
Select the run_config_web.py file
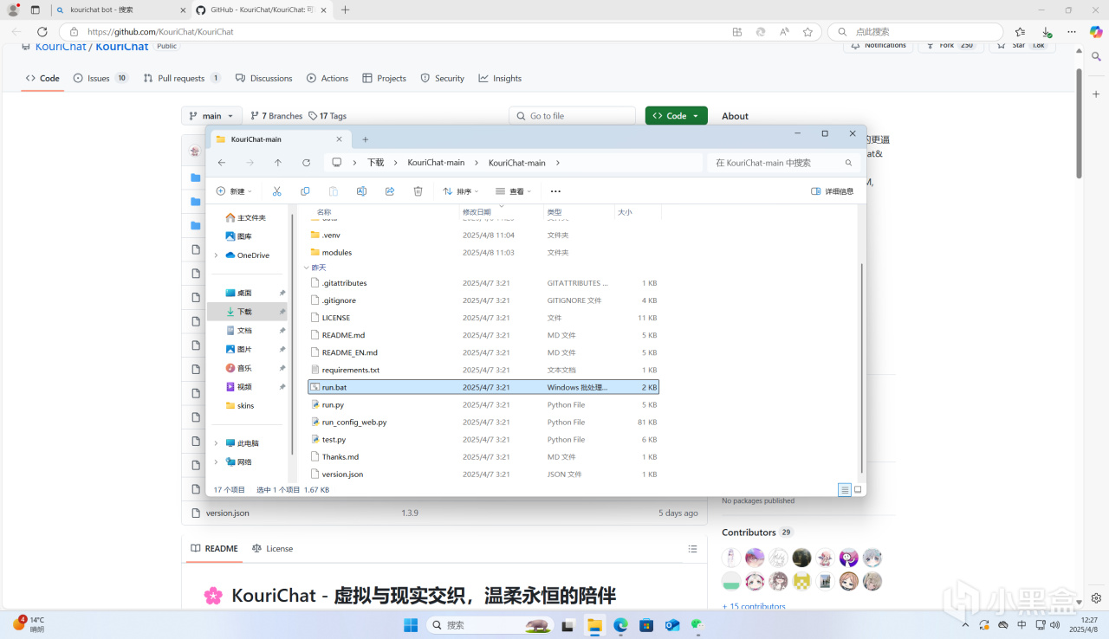483,423
